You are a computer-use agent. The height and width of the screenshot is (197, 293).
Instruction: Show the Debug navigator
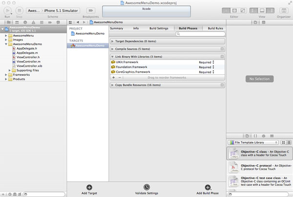[x=42, y=22]
